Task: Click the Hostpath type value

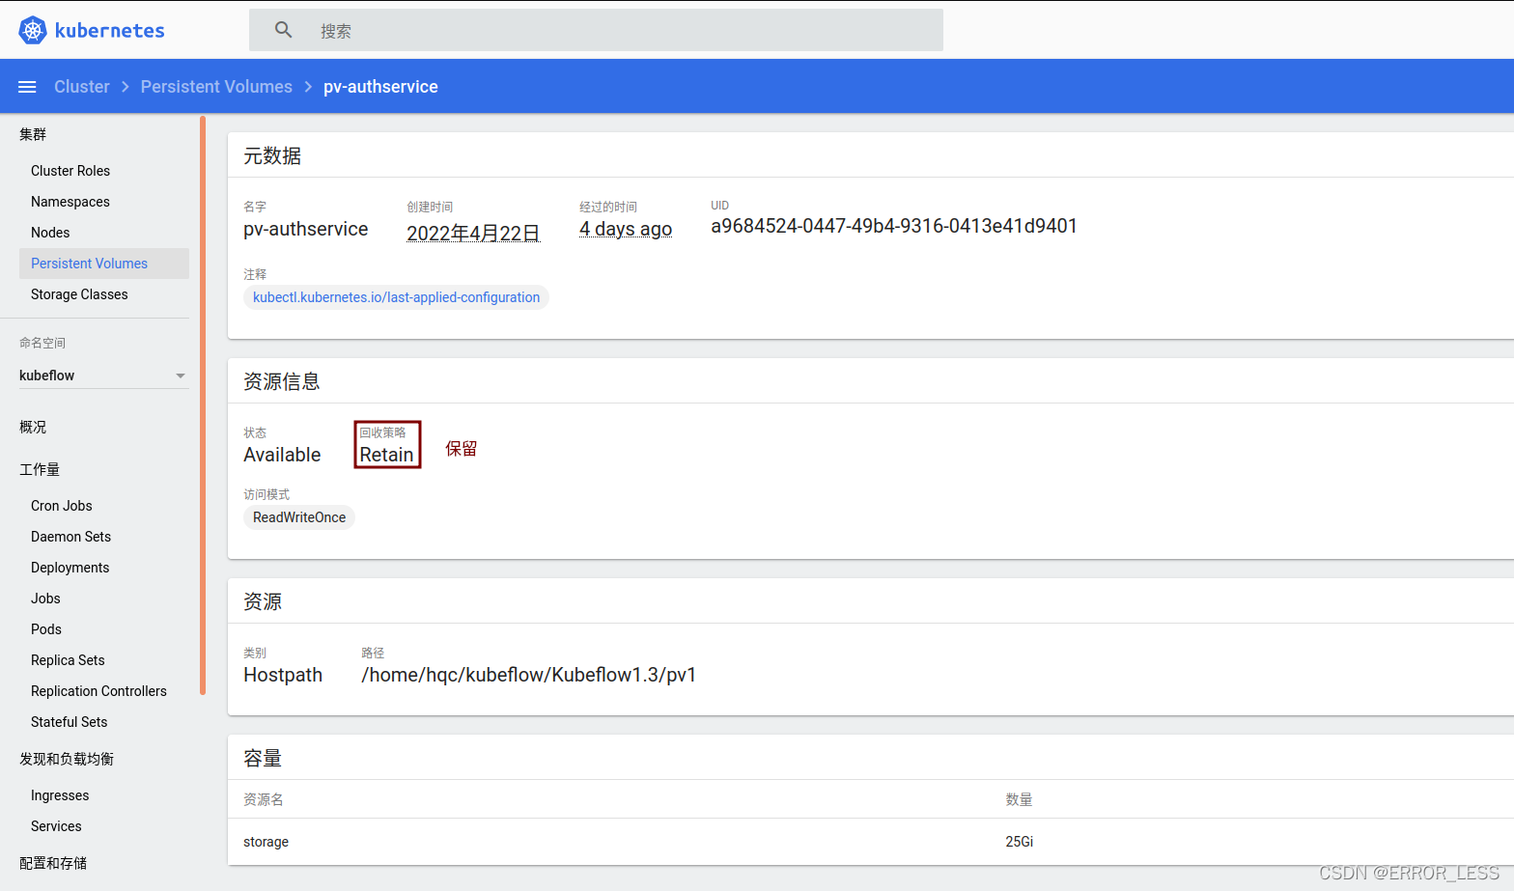Action: pyautogui.click(x=283, y=675)
